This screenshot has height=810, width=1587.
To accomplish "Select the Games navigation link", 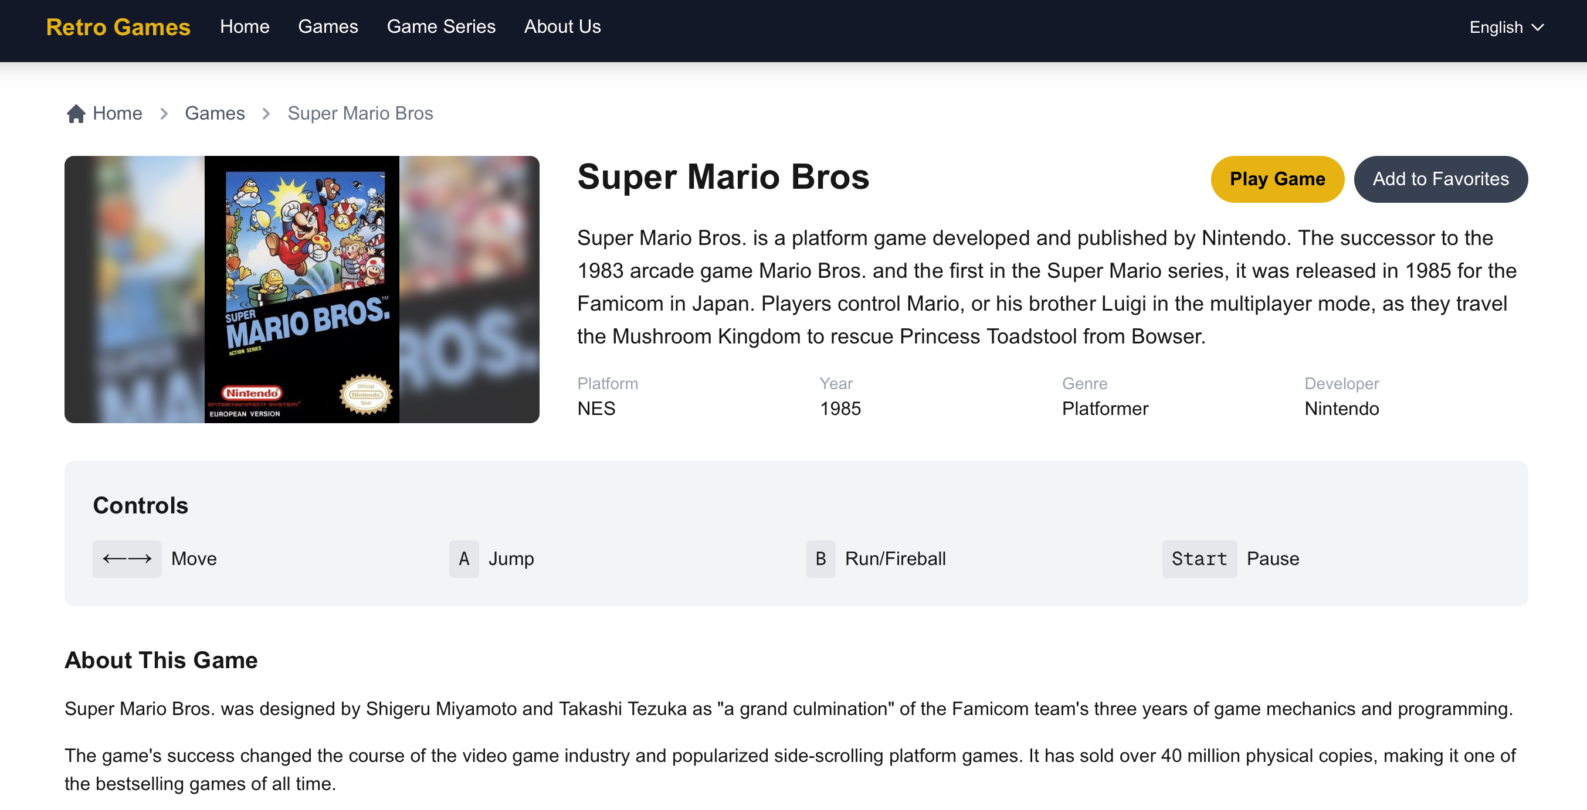I will 328,27.
